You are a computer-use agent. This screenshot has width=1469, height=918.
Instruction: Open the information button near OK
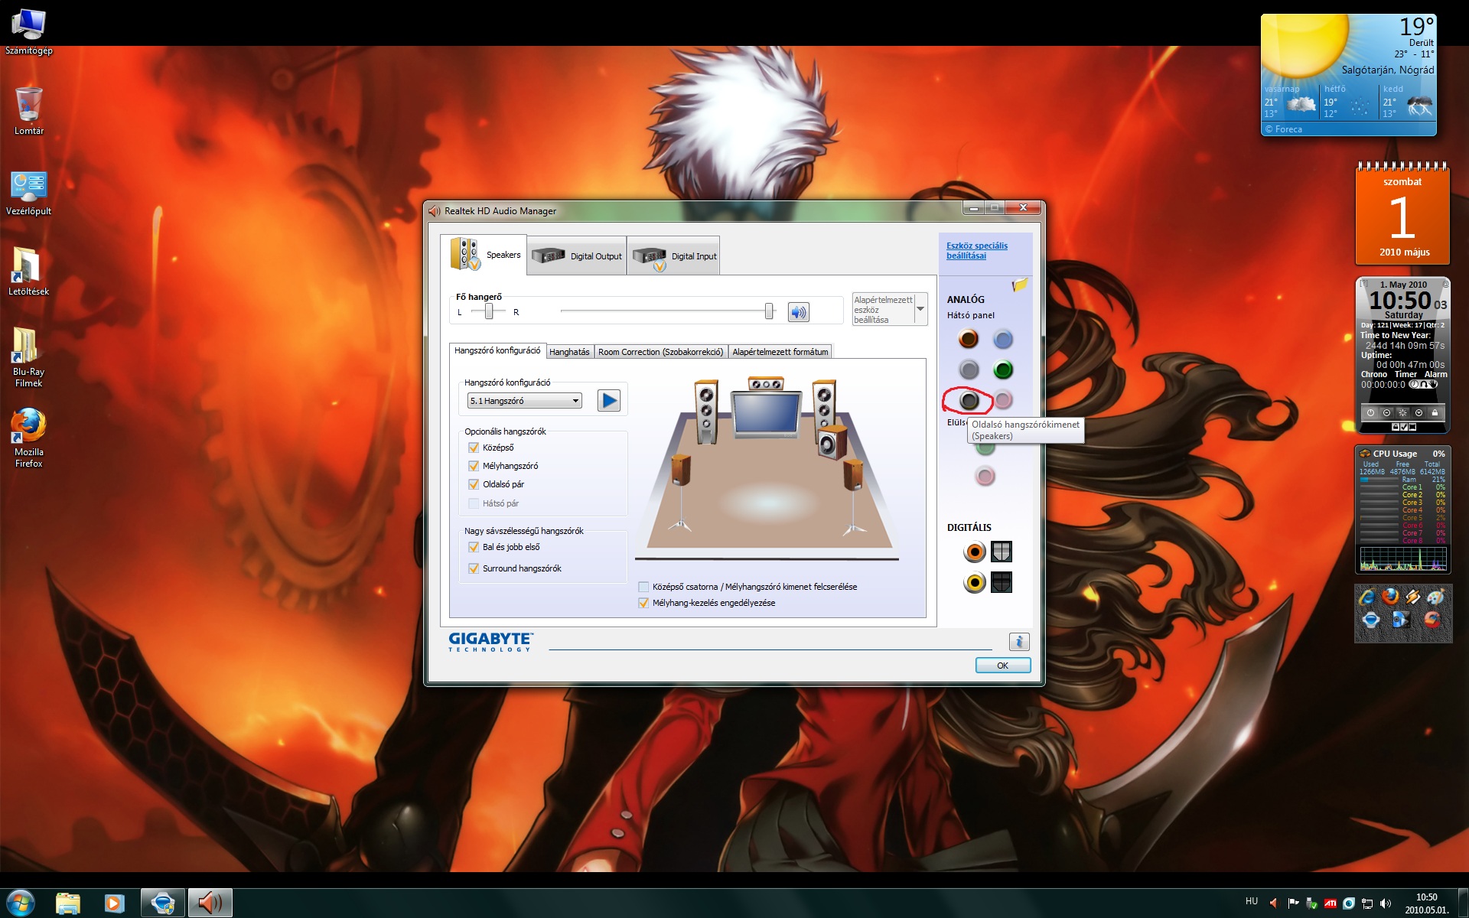(1018, 642)
